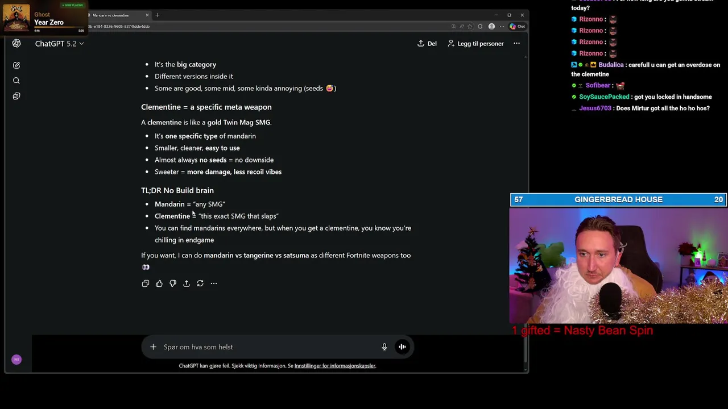Click 'mandarin vs tangerine vs satsuma' bold text

[x=257, y=255]
